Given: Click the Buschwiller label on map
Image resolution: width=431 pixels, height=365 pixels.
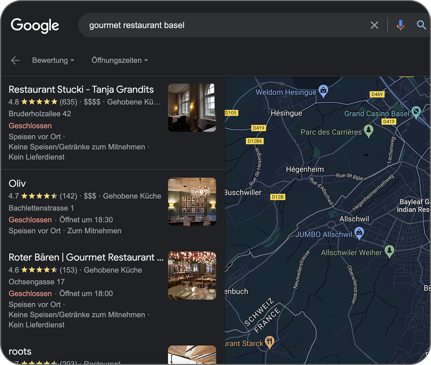Looking at the screenshot, I should coord(243,192).
